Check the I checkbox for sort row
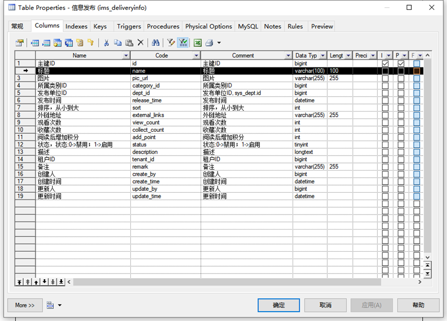Screen dimensions: 447x321 [x=385, y=108]
